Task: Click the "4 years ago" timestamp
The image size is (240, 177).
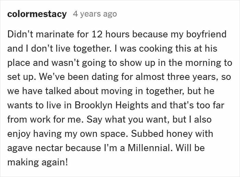Action: tap(95, 14)
